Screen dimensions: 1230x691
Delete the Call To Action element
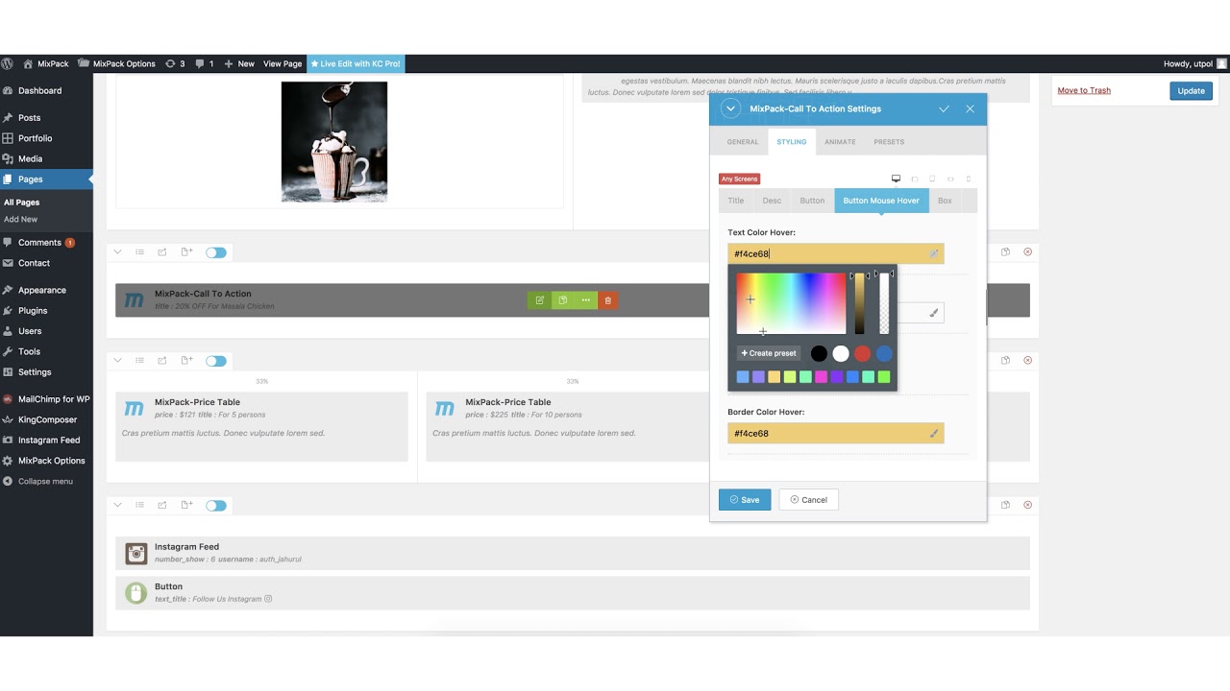(x=607, y=300)
